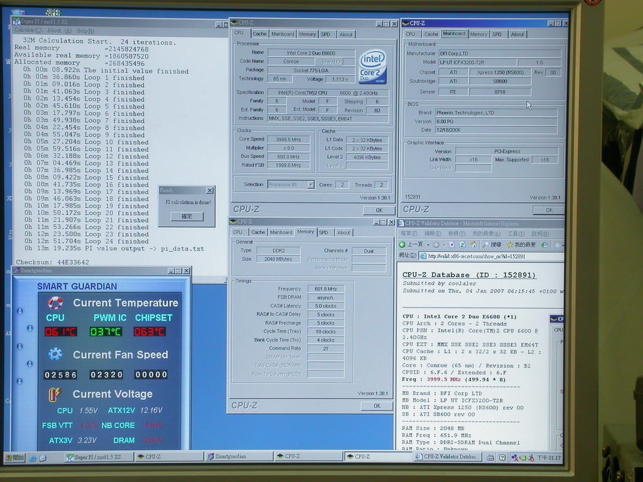Open the Processor #1 selection dropdown
This screenshot has width=643, height=482.
coord(311,185)
